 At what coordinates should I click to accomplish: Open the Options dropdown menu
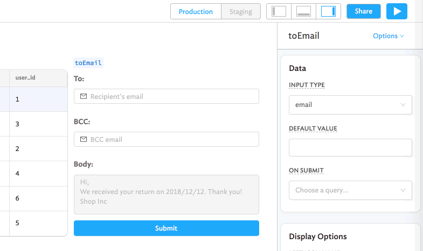(388, 36)
